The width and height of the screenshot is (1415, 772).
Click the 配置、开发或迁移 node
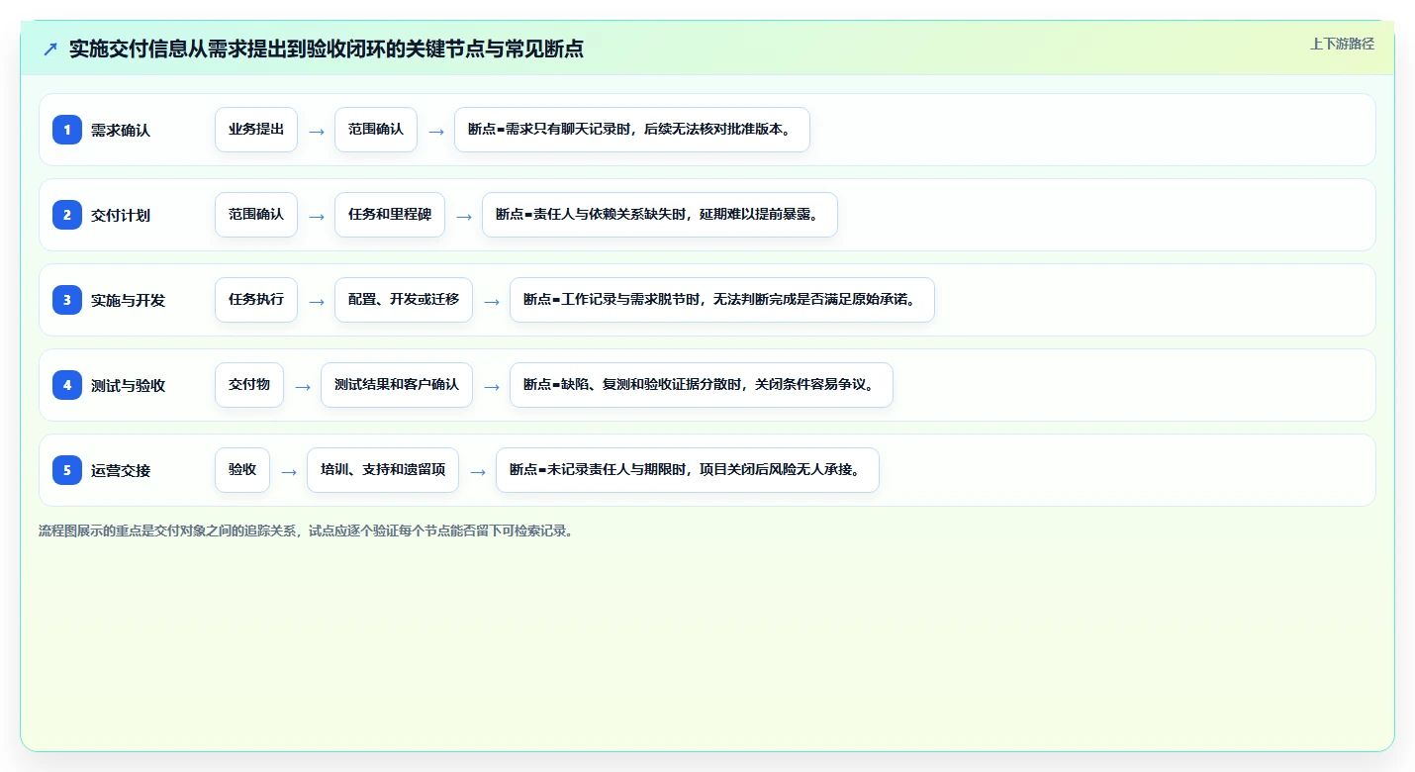tap(404, 300)
